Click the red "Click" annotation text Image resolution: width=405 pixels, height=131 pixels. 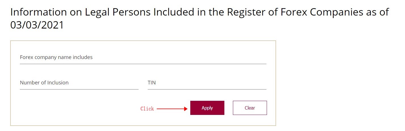pyautogui.click(x=147, y=109)
